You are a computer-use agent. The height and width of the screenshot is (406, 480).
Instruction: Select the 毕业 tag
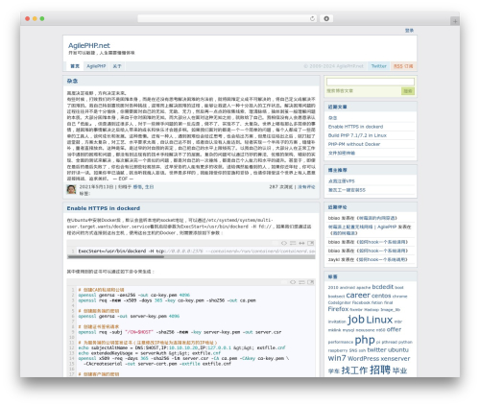(399, 370)
